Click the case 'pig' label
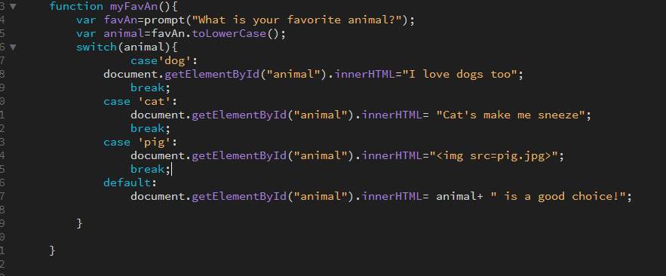 click(x=140, y=143)
